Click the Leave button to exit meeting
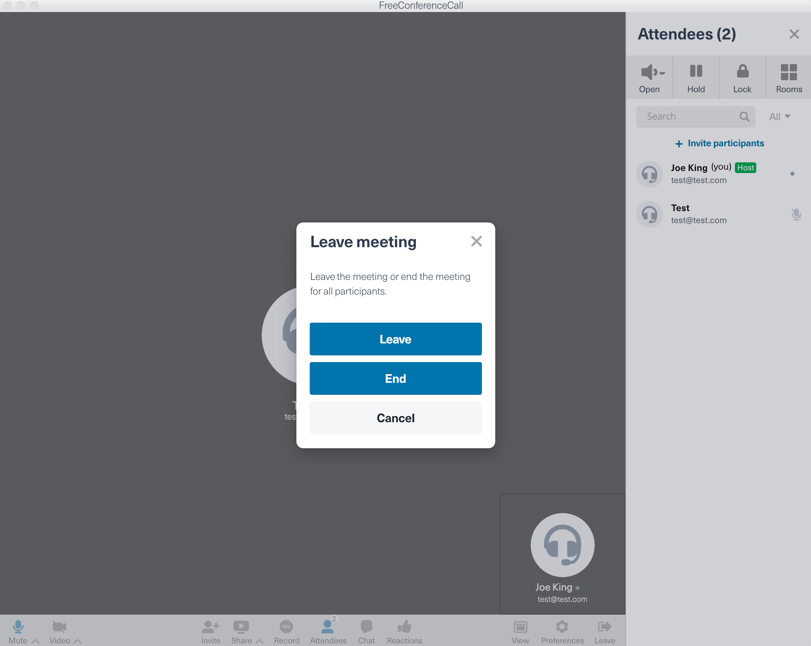This screenshot has width=811, height=646. pyautogui.click(x=395, y=339)
